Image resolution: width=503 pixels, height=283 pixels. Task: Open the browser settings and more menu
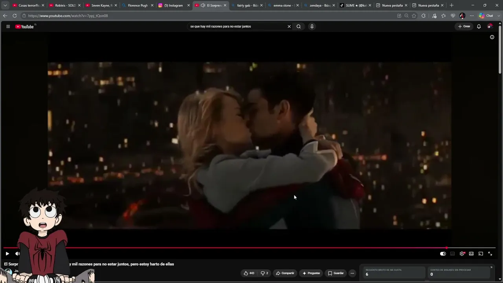click(x=472, y=16)
